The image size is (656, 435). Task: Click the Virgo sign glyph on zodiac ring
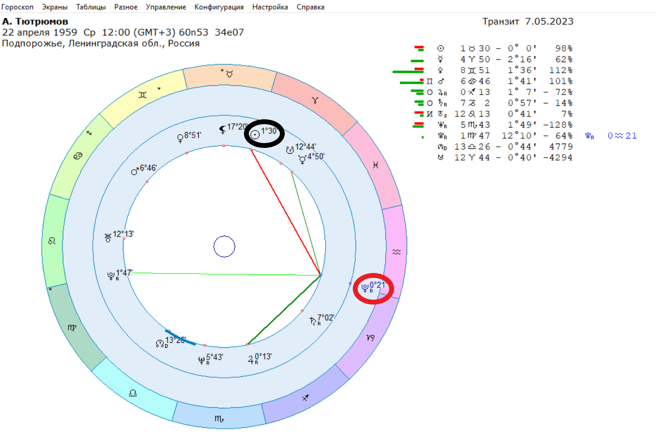(x=72, y=328)
